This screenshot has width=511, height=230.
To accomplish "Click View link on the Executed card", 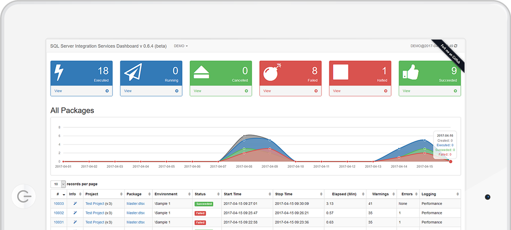I will click(x=58, y=91).
